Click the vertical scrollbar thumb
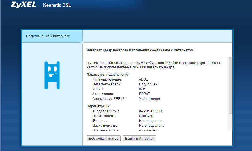The height and width of the screenshot is (151, 252). pos(230,85)
